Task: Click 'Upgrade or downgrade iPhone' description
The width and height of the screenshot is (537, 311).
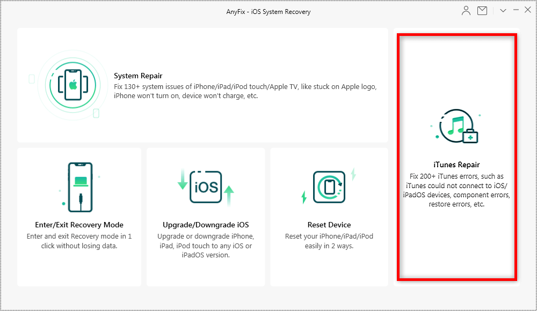Action: point(206,246)
